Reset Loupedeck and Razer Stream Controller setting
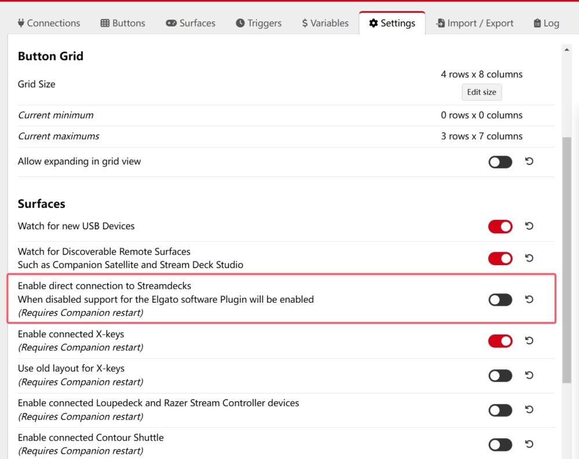The width and height of the screenshot is (579, 459). (529, 410)
